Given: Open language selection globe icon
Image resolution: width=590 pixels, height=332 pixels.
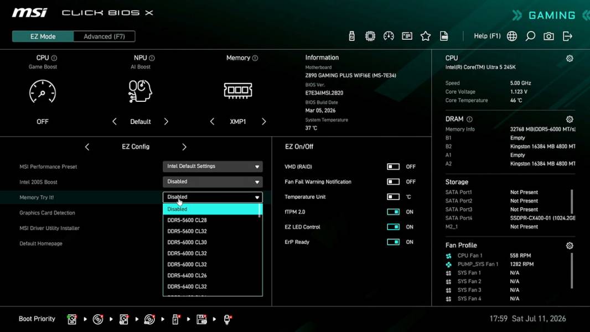Looking at the screenshot, I should point(512,36).
